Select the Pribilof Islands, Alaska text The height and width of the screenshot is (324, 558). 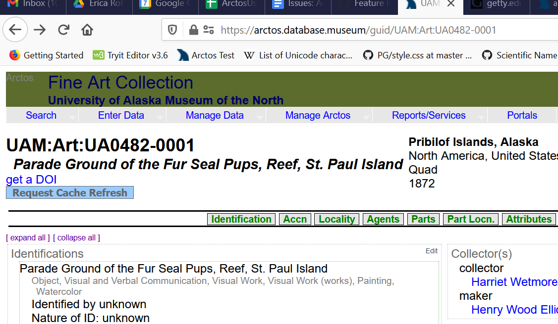[473, 142]
